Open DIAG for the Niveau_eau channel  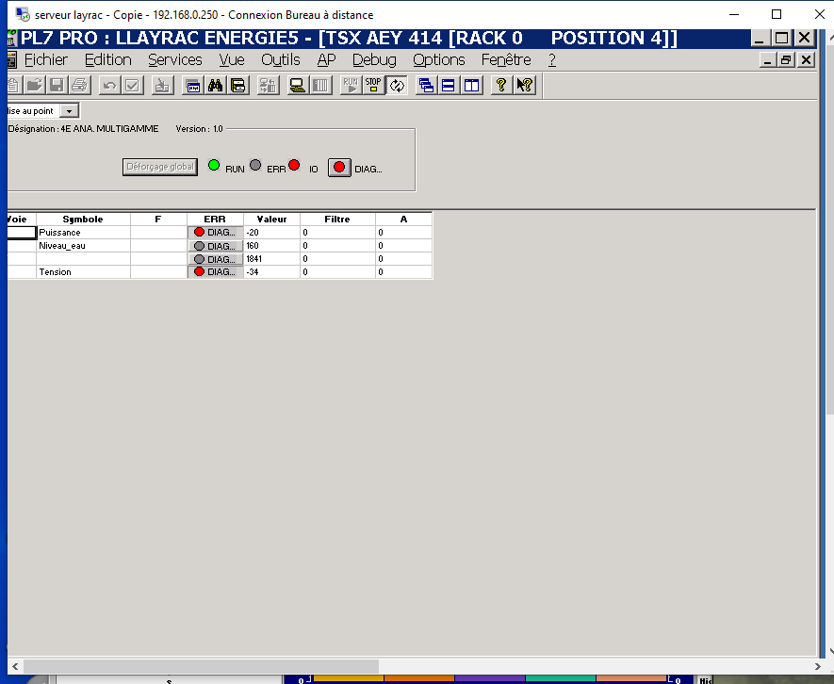coord(215,246)
